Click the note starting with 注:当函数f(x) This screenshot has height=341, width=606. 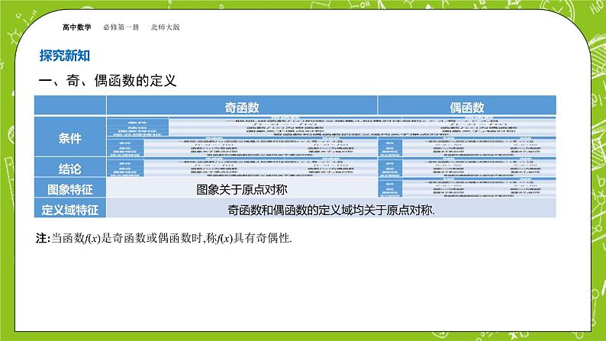point(164,238)
